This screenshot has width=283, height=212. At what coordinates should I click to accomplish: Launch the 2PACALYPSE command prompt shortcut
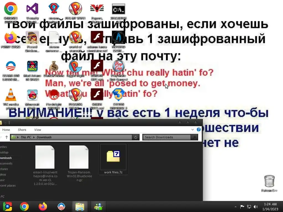(x=118, y=9)
